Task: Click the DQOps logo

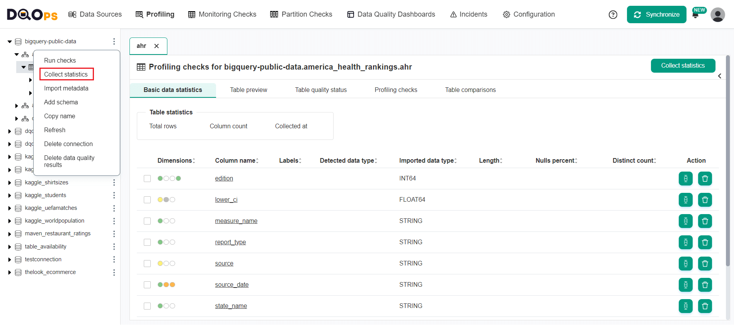Action: 32,15
